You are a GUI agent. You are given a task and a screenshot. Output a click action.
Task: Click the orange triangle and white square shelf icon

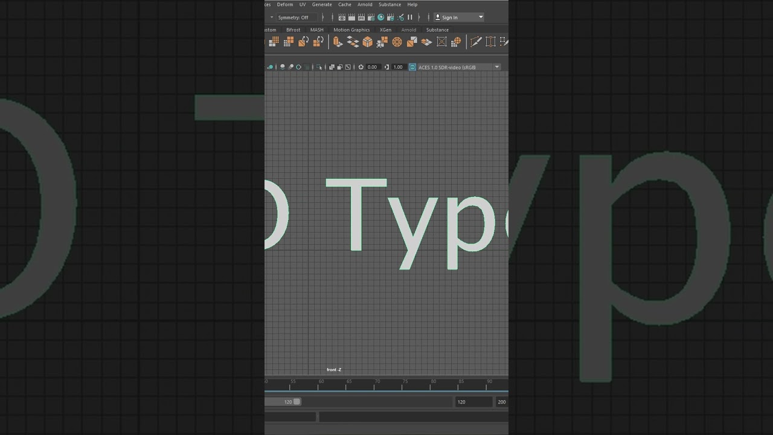click(x=412, y=42)
